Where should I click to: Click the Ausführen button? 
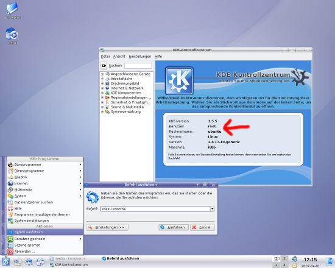[x=174, y=227]
